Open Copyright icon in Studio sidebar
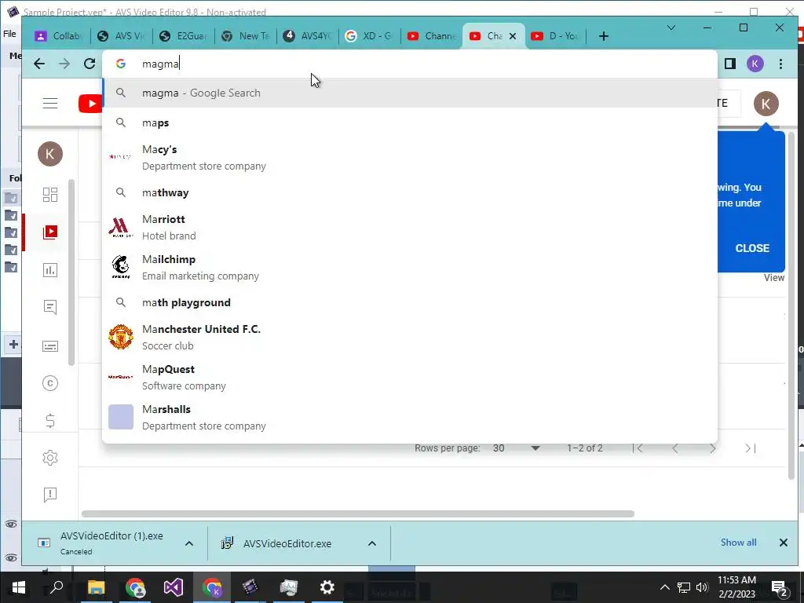The height and width of the screenshot is (603, 804). click(x=50, y=383)
